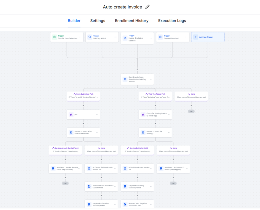The width and height of the screenshot is (260, 210).
Task: Click the Specific Form Submitted trigger icon
Action: pos(54,37)
